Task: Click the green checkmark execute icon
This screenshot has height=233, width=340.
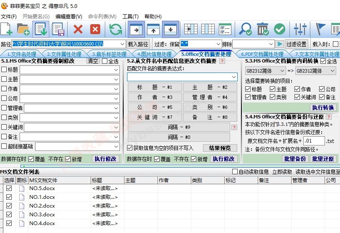Action: coord(279,29)
